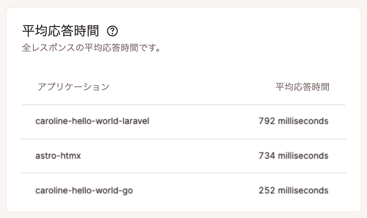The height and width of the screenshot is (218, 367).
Task: Click the divider between laravel and astro-htmx rows
Action: (183, 139)
